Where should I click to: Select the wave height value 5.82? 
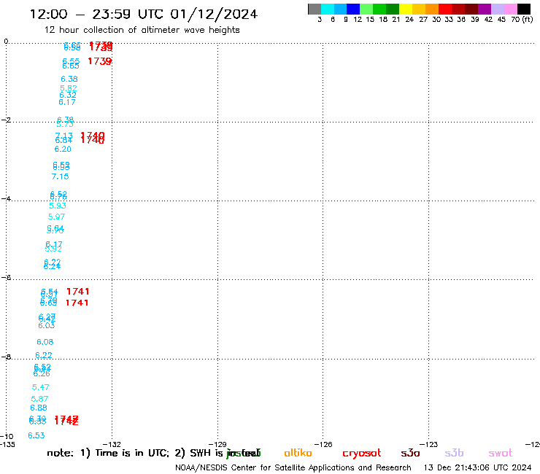click(x=68, y=88)
